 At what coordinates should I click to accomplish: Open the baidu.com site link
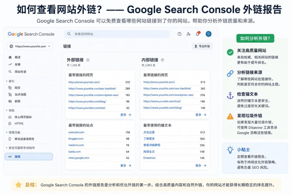click(x=75, y=152)
